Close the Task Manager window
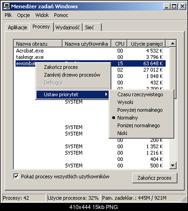Screen dimensions: 188x211 [x=182, y=7]
